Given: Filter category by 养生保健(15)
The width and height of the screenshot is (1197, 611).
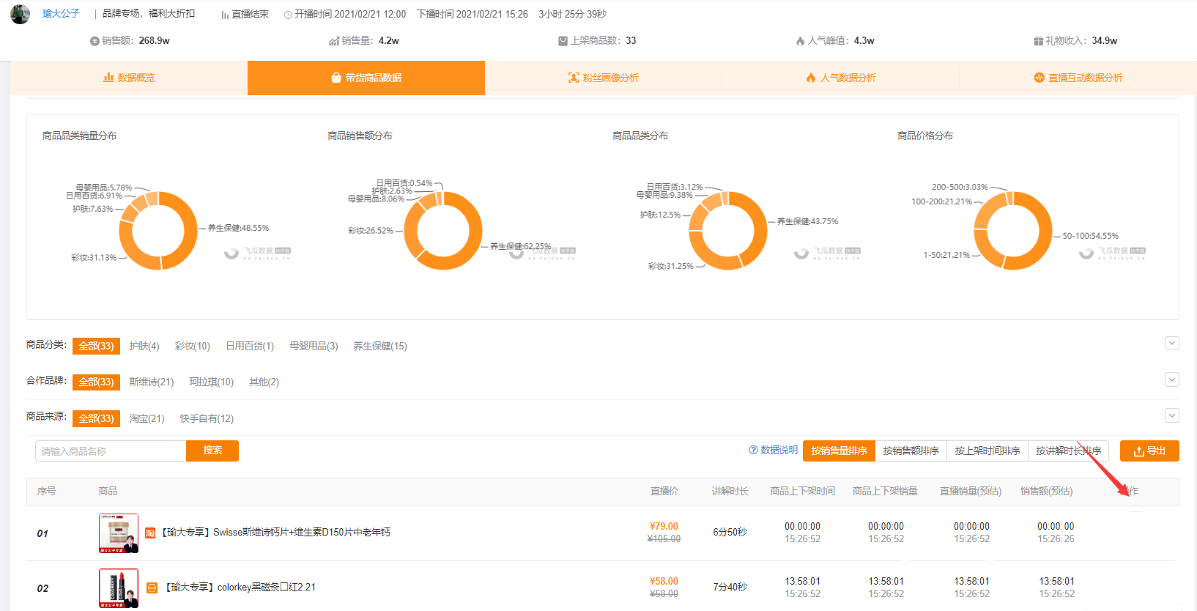Looking at the screenshot, I should (380, 346).
